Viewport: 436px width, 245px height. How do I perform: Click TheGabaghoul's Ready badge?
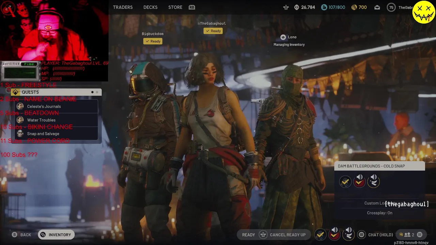[213, 31]
